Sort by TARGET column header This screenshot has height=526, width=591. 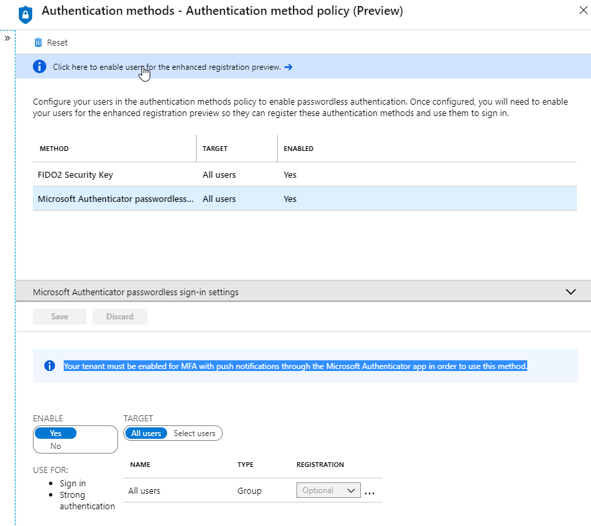click(x=215, y=148)
